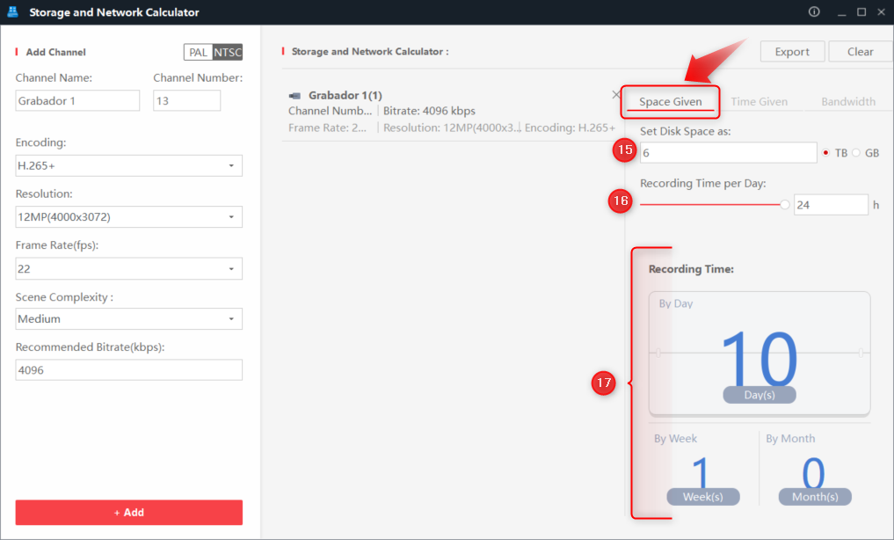Click the Recommended Bitrate field showing 4096
894x540 pixels.
[129, 370]
